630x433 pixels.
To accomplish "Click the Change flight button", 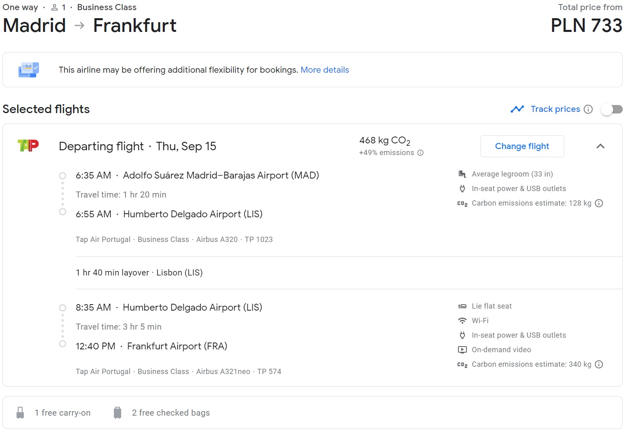I will (x=522, y=146).
